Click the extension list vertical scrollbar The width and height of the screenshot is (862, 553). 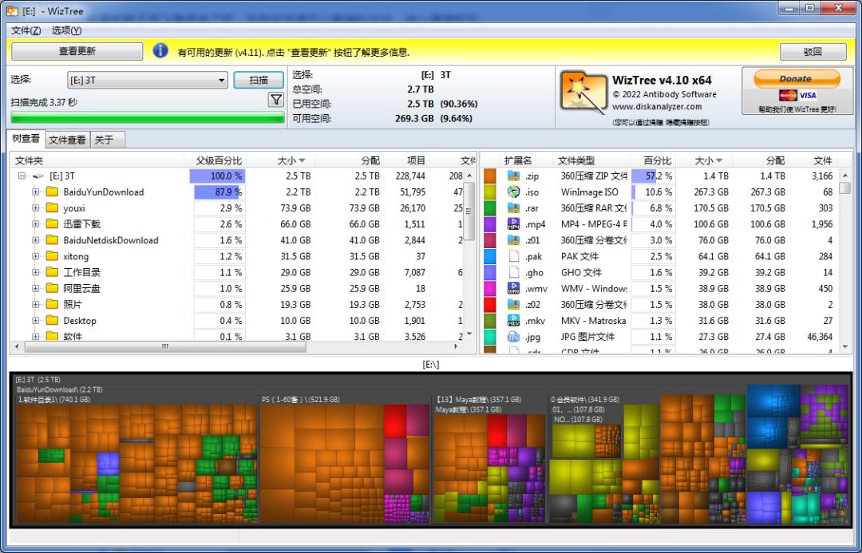(845, 261)
